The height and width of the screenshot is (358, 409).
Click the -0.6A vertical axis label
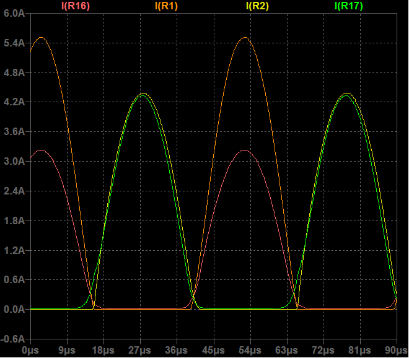click(13, 339)
